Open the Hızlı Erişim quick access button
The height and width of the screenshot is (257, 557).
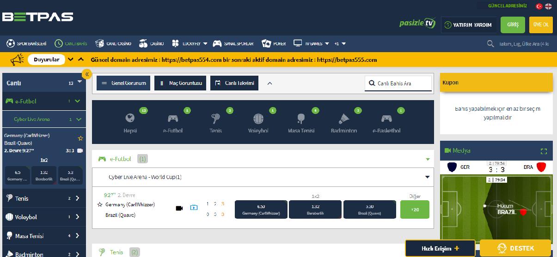(440, 248)
